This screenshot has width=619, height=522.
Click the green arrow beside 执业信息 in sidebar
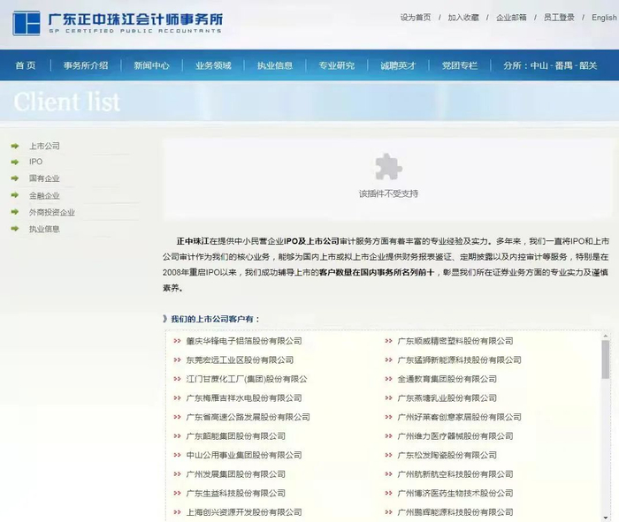15,229
